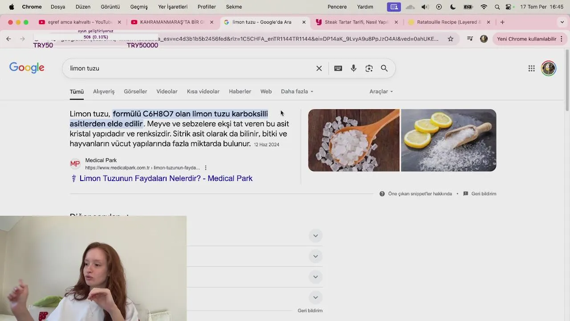Expand the Daha fazla dropdown
The height and width of the screenshot is (321, 570).
(x=297, y=91)
